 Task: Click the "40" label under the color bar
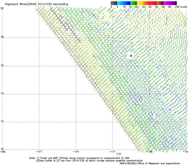point(163,7)
